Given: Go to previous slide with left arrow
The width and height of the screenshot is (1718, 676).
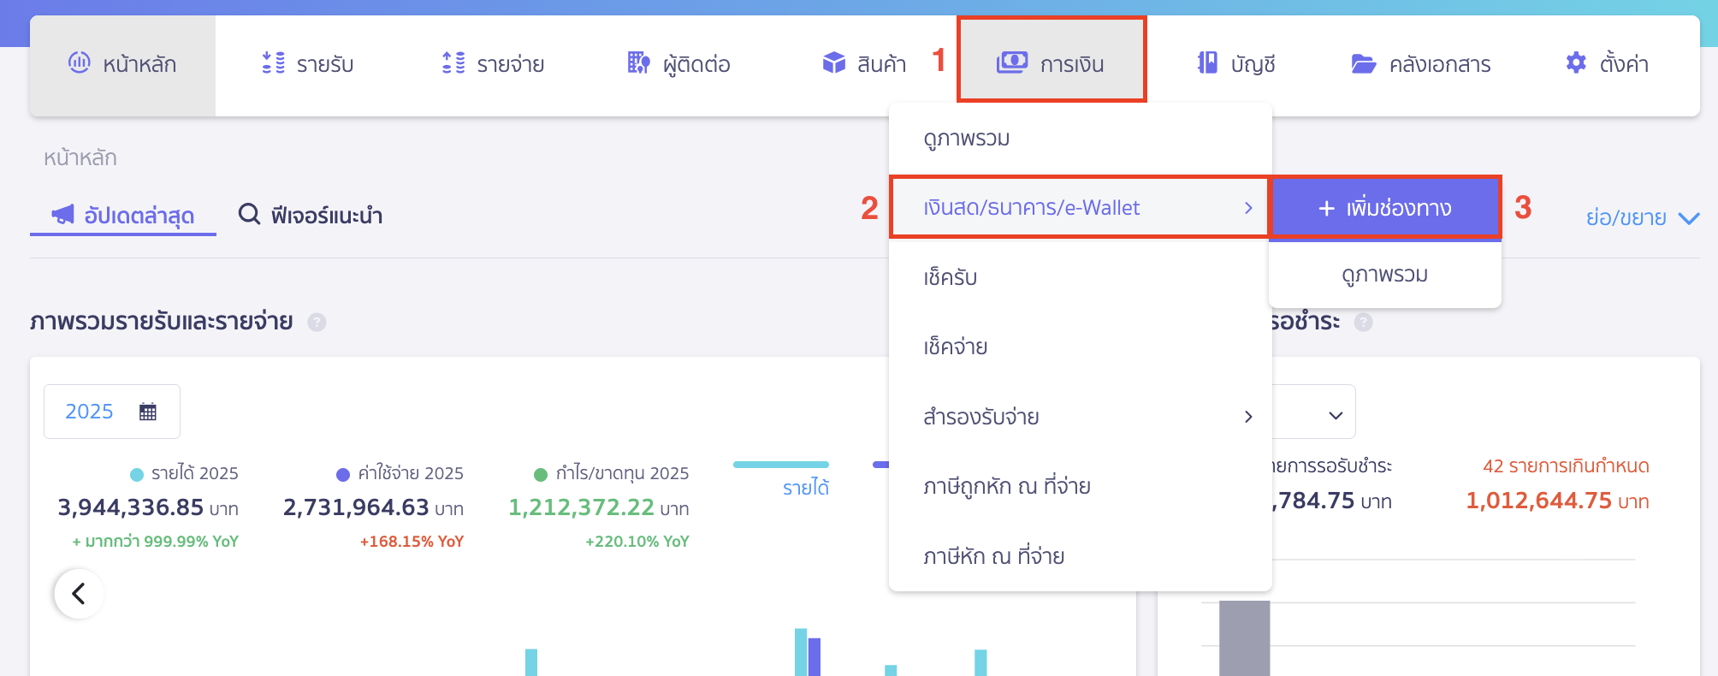Looking at the screenshot, I should click(79, 593).
